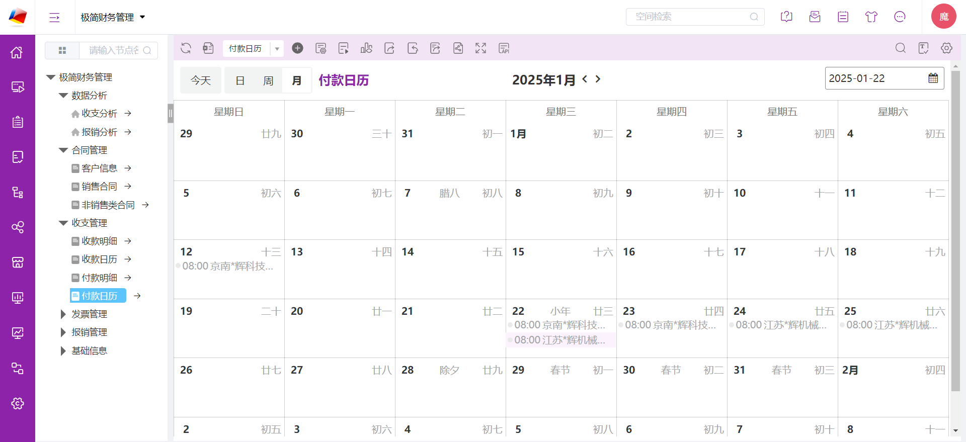Switch to the 月 month view tab
The width and height of the screenshot is (966, 442).
tap(297, 80)
